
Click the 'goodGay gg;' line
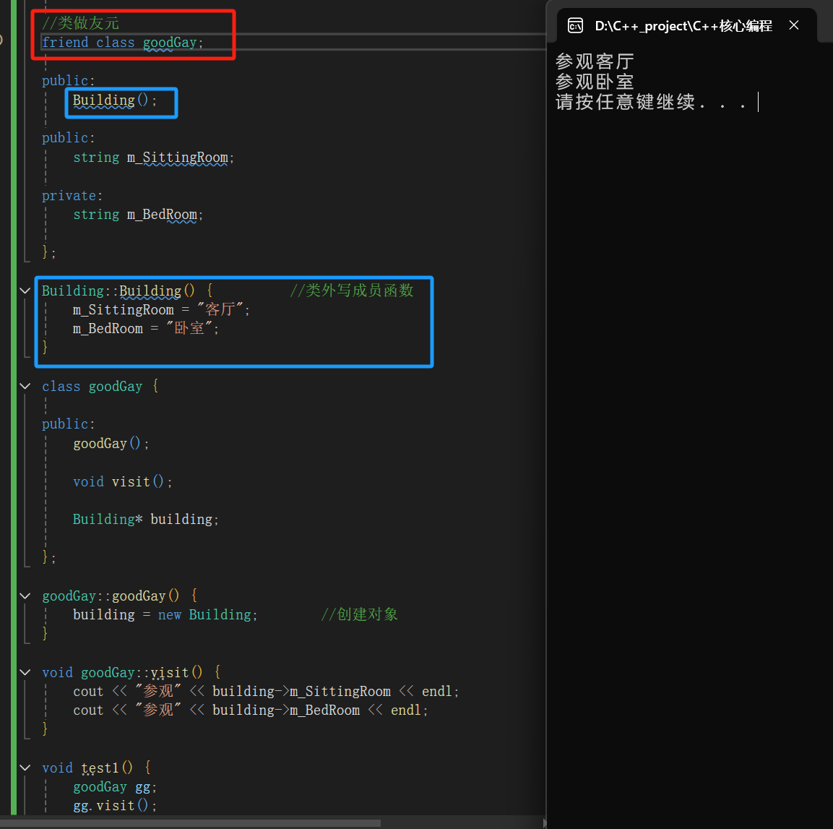(x=115, y=787)
